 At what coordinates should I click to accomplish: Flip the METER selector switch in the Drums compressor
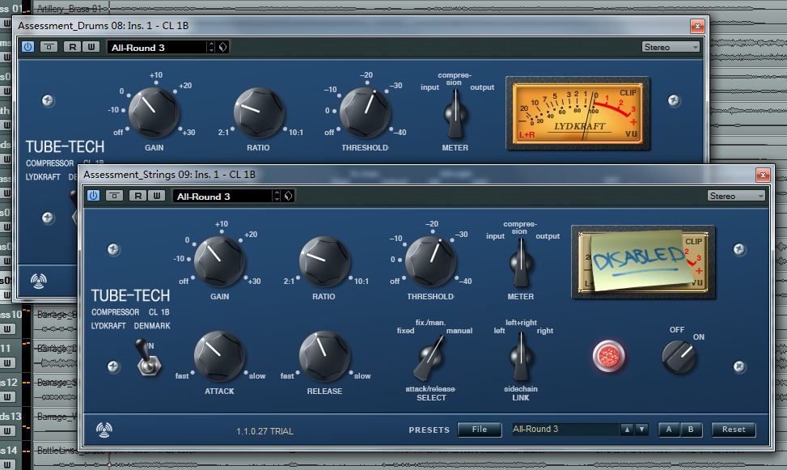455,114
